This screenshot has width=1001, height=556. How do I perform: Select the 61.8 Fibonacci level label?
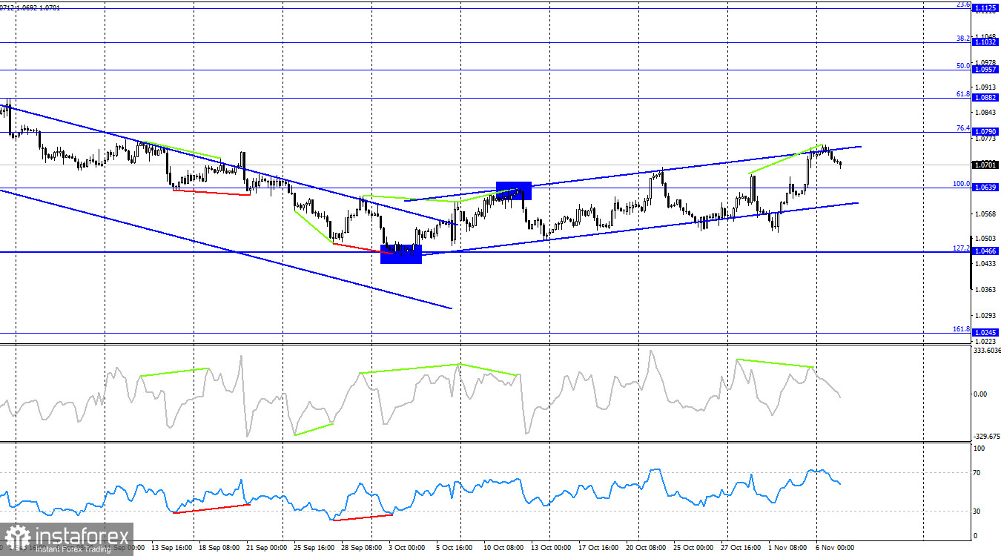point(962,93)
